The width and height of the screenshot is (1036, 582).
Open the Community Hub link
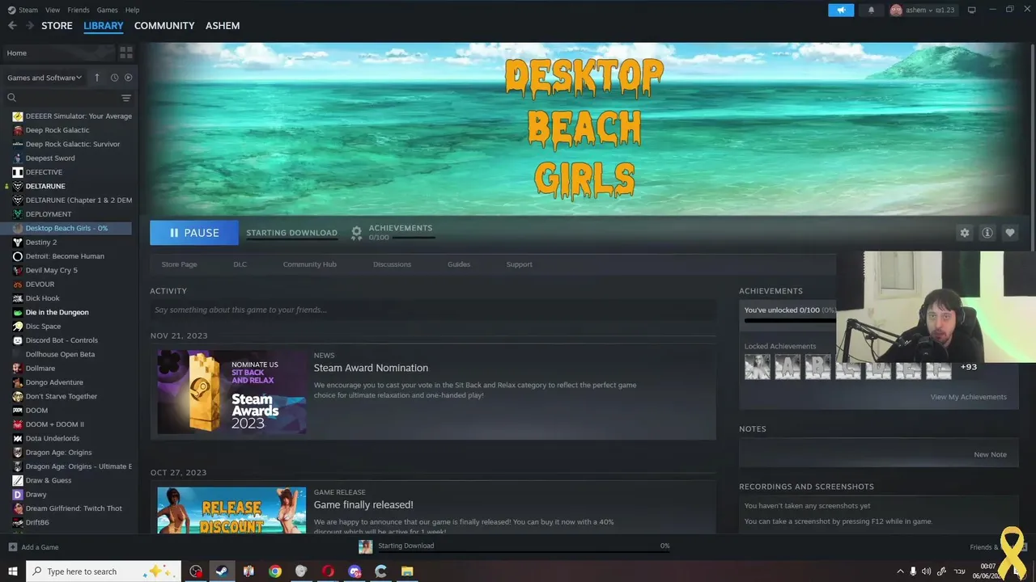click(309, 264)
